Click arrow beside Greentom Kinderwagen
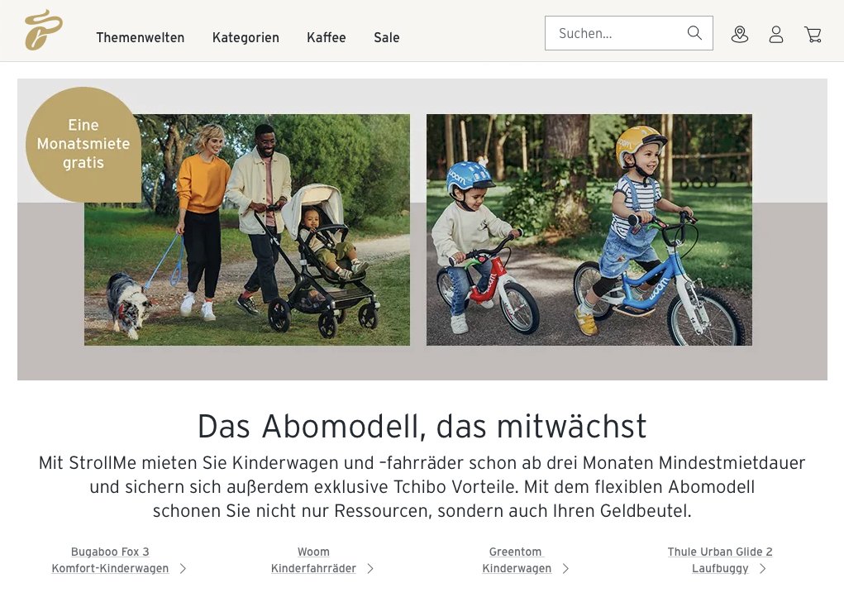 pyautogui.click(x=565, y=569)
